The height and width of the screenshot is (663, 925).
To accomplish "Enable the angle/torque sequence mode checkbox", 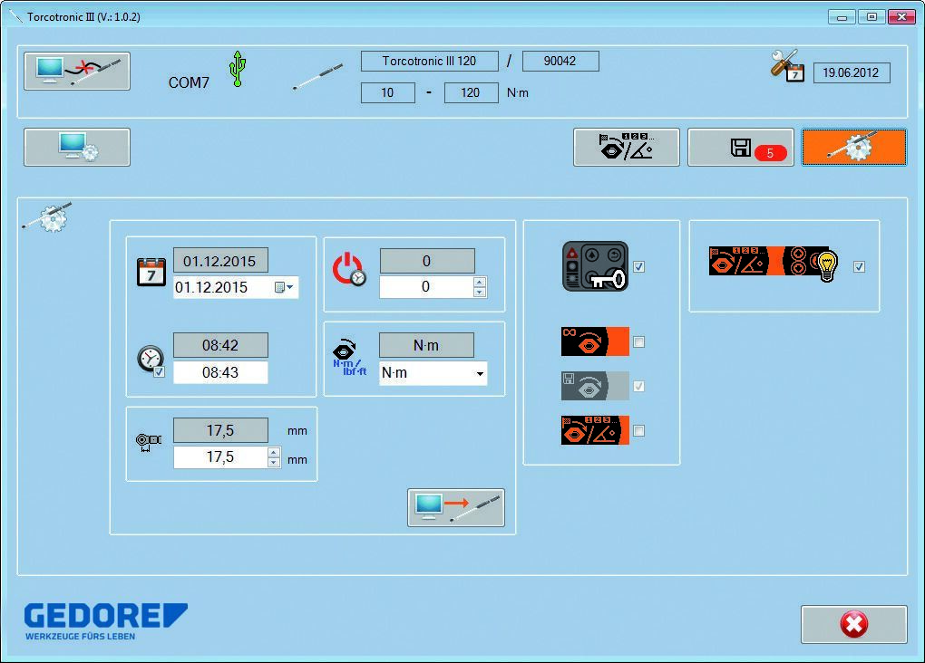I will [x=639, y=431].
